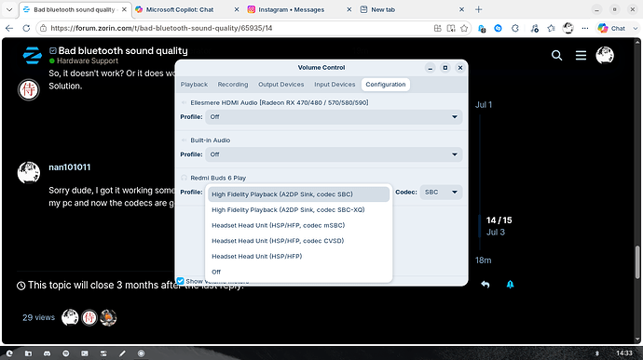The width and height of the screenshot is (643, 360).
Task: Reload the page with the refresh icon
Action: tap(26, 28)
